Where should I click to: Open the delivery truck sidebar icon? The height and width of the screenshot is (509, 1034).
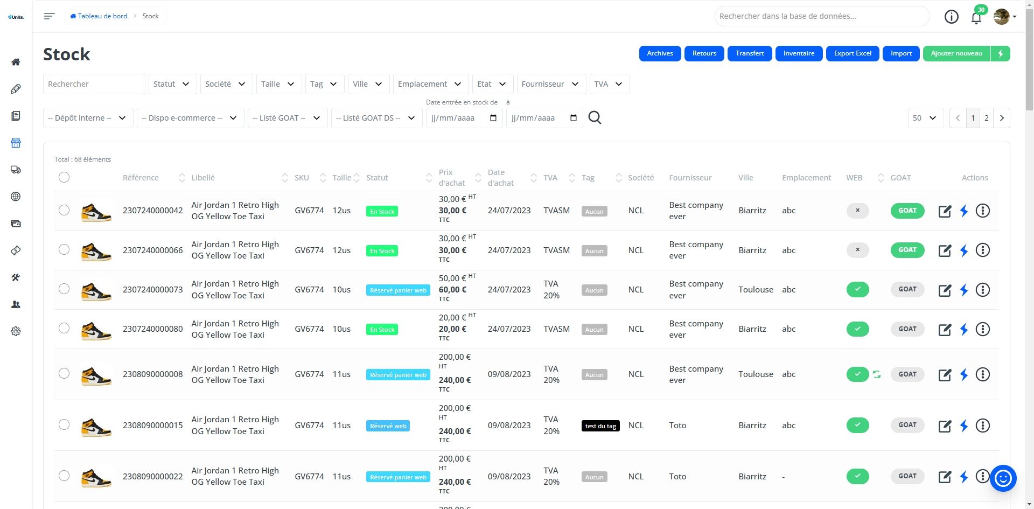pyautogui.click(x=16, y=170)
